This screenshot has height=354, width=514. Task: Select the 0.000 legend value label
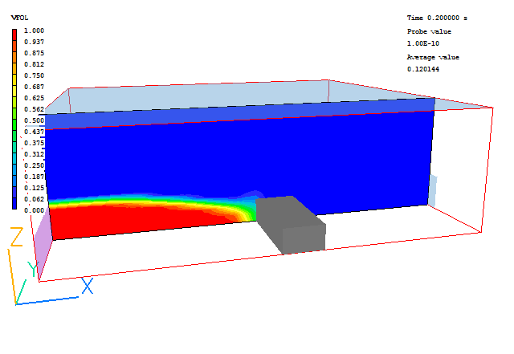34,210
